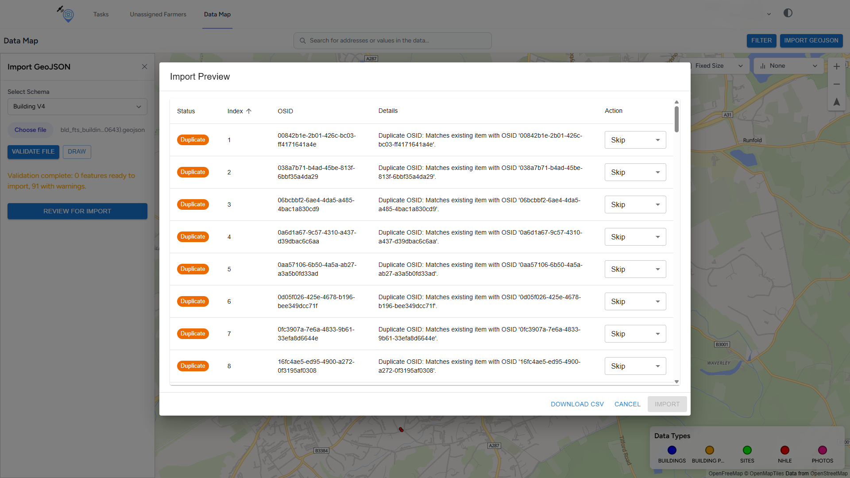
Task: Toggle Sites data type green circle
Action: (x=747, y=450)
